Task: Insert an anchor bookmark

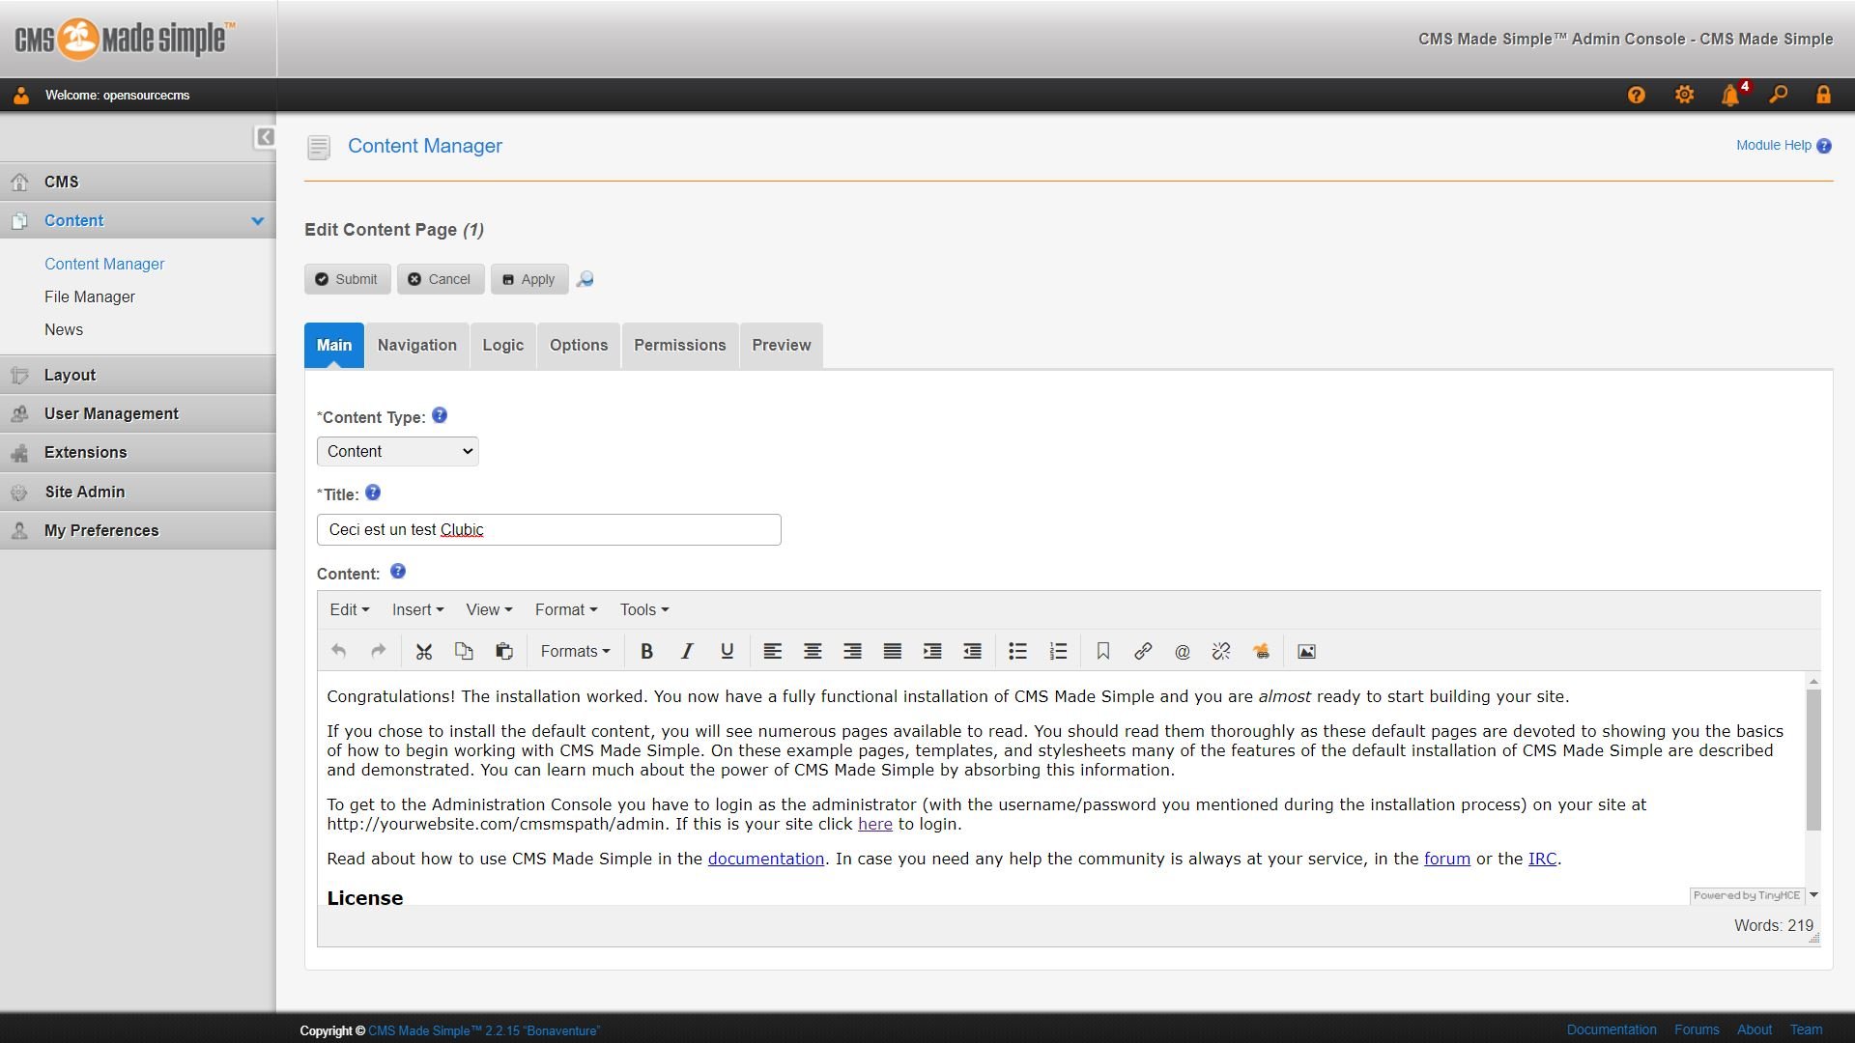Action: (1102, 652)
